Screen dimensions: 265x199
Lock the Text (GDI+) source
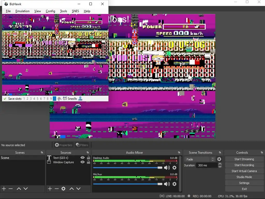tap(89, 158)
